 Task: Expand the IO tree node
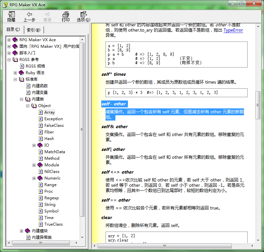click(34, 145)
